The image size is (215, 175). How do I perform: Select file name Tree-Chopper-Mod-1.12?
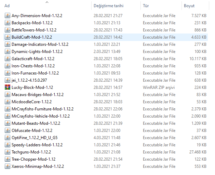tap(33, 159)
